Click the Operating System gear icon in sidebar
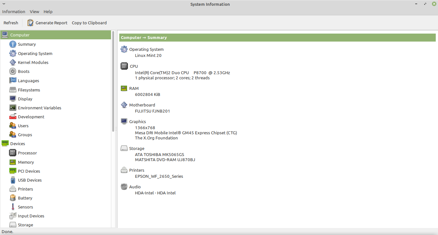 (x=13, y=53)
